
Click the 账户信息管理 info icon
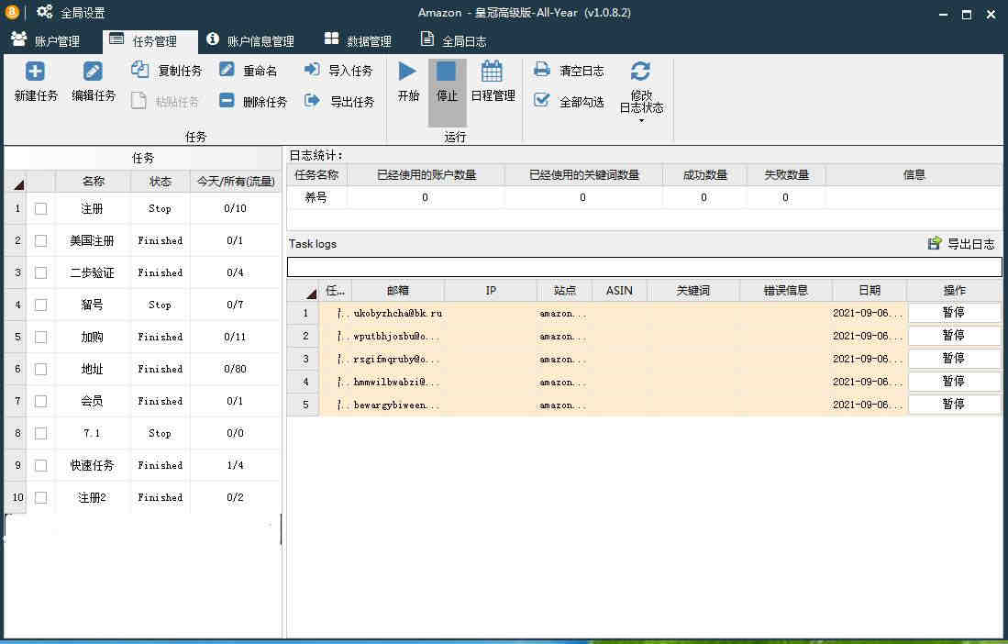tap(213, 39)
